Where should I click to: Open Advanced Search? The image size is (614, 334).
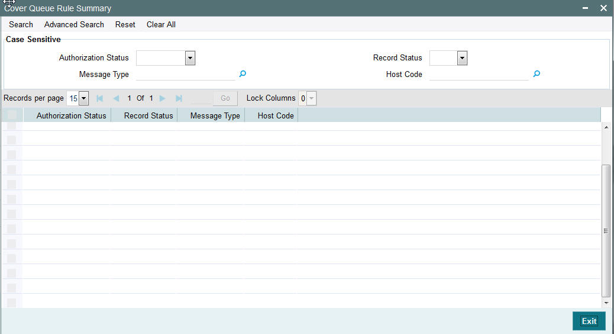coord(74,24)
